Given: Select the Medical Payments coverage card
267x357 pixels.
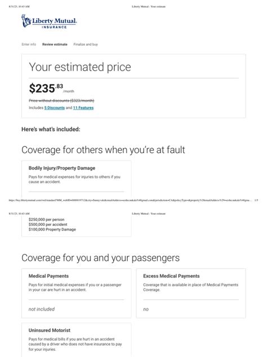Looking at the screenshot, I should point(76,293).
